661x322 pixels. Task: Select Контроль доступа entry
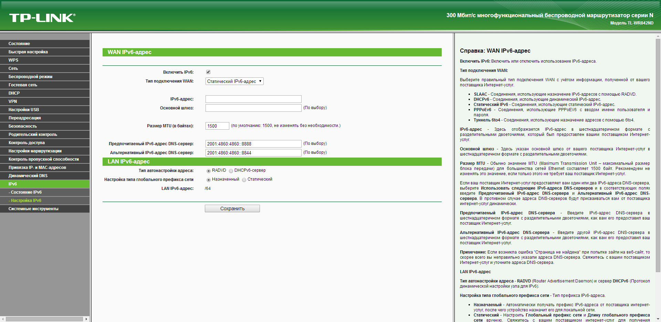click(x=45, y=143)
